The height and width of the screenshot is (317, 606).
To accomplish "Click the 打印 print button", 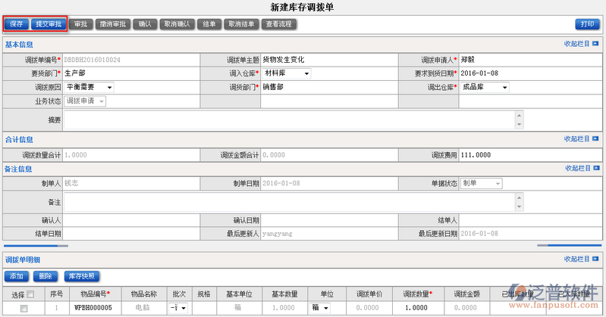I will pos(586,24).
